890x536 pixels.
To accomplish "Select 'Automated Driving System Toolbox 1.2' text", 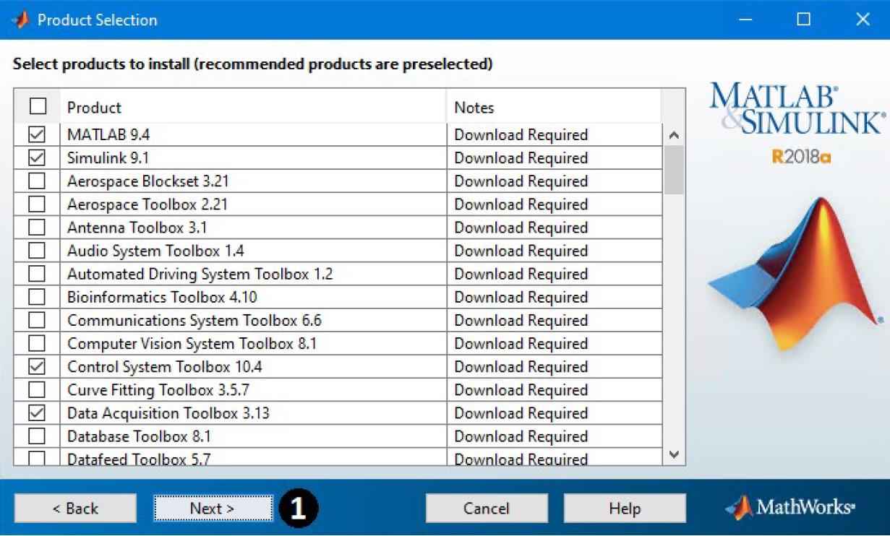I will coord(200,274).
